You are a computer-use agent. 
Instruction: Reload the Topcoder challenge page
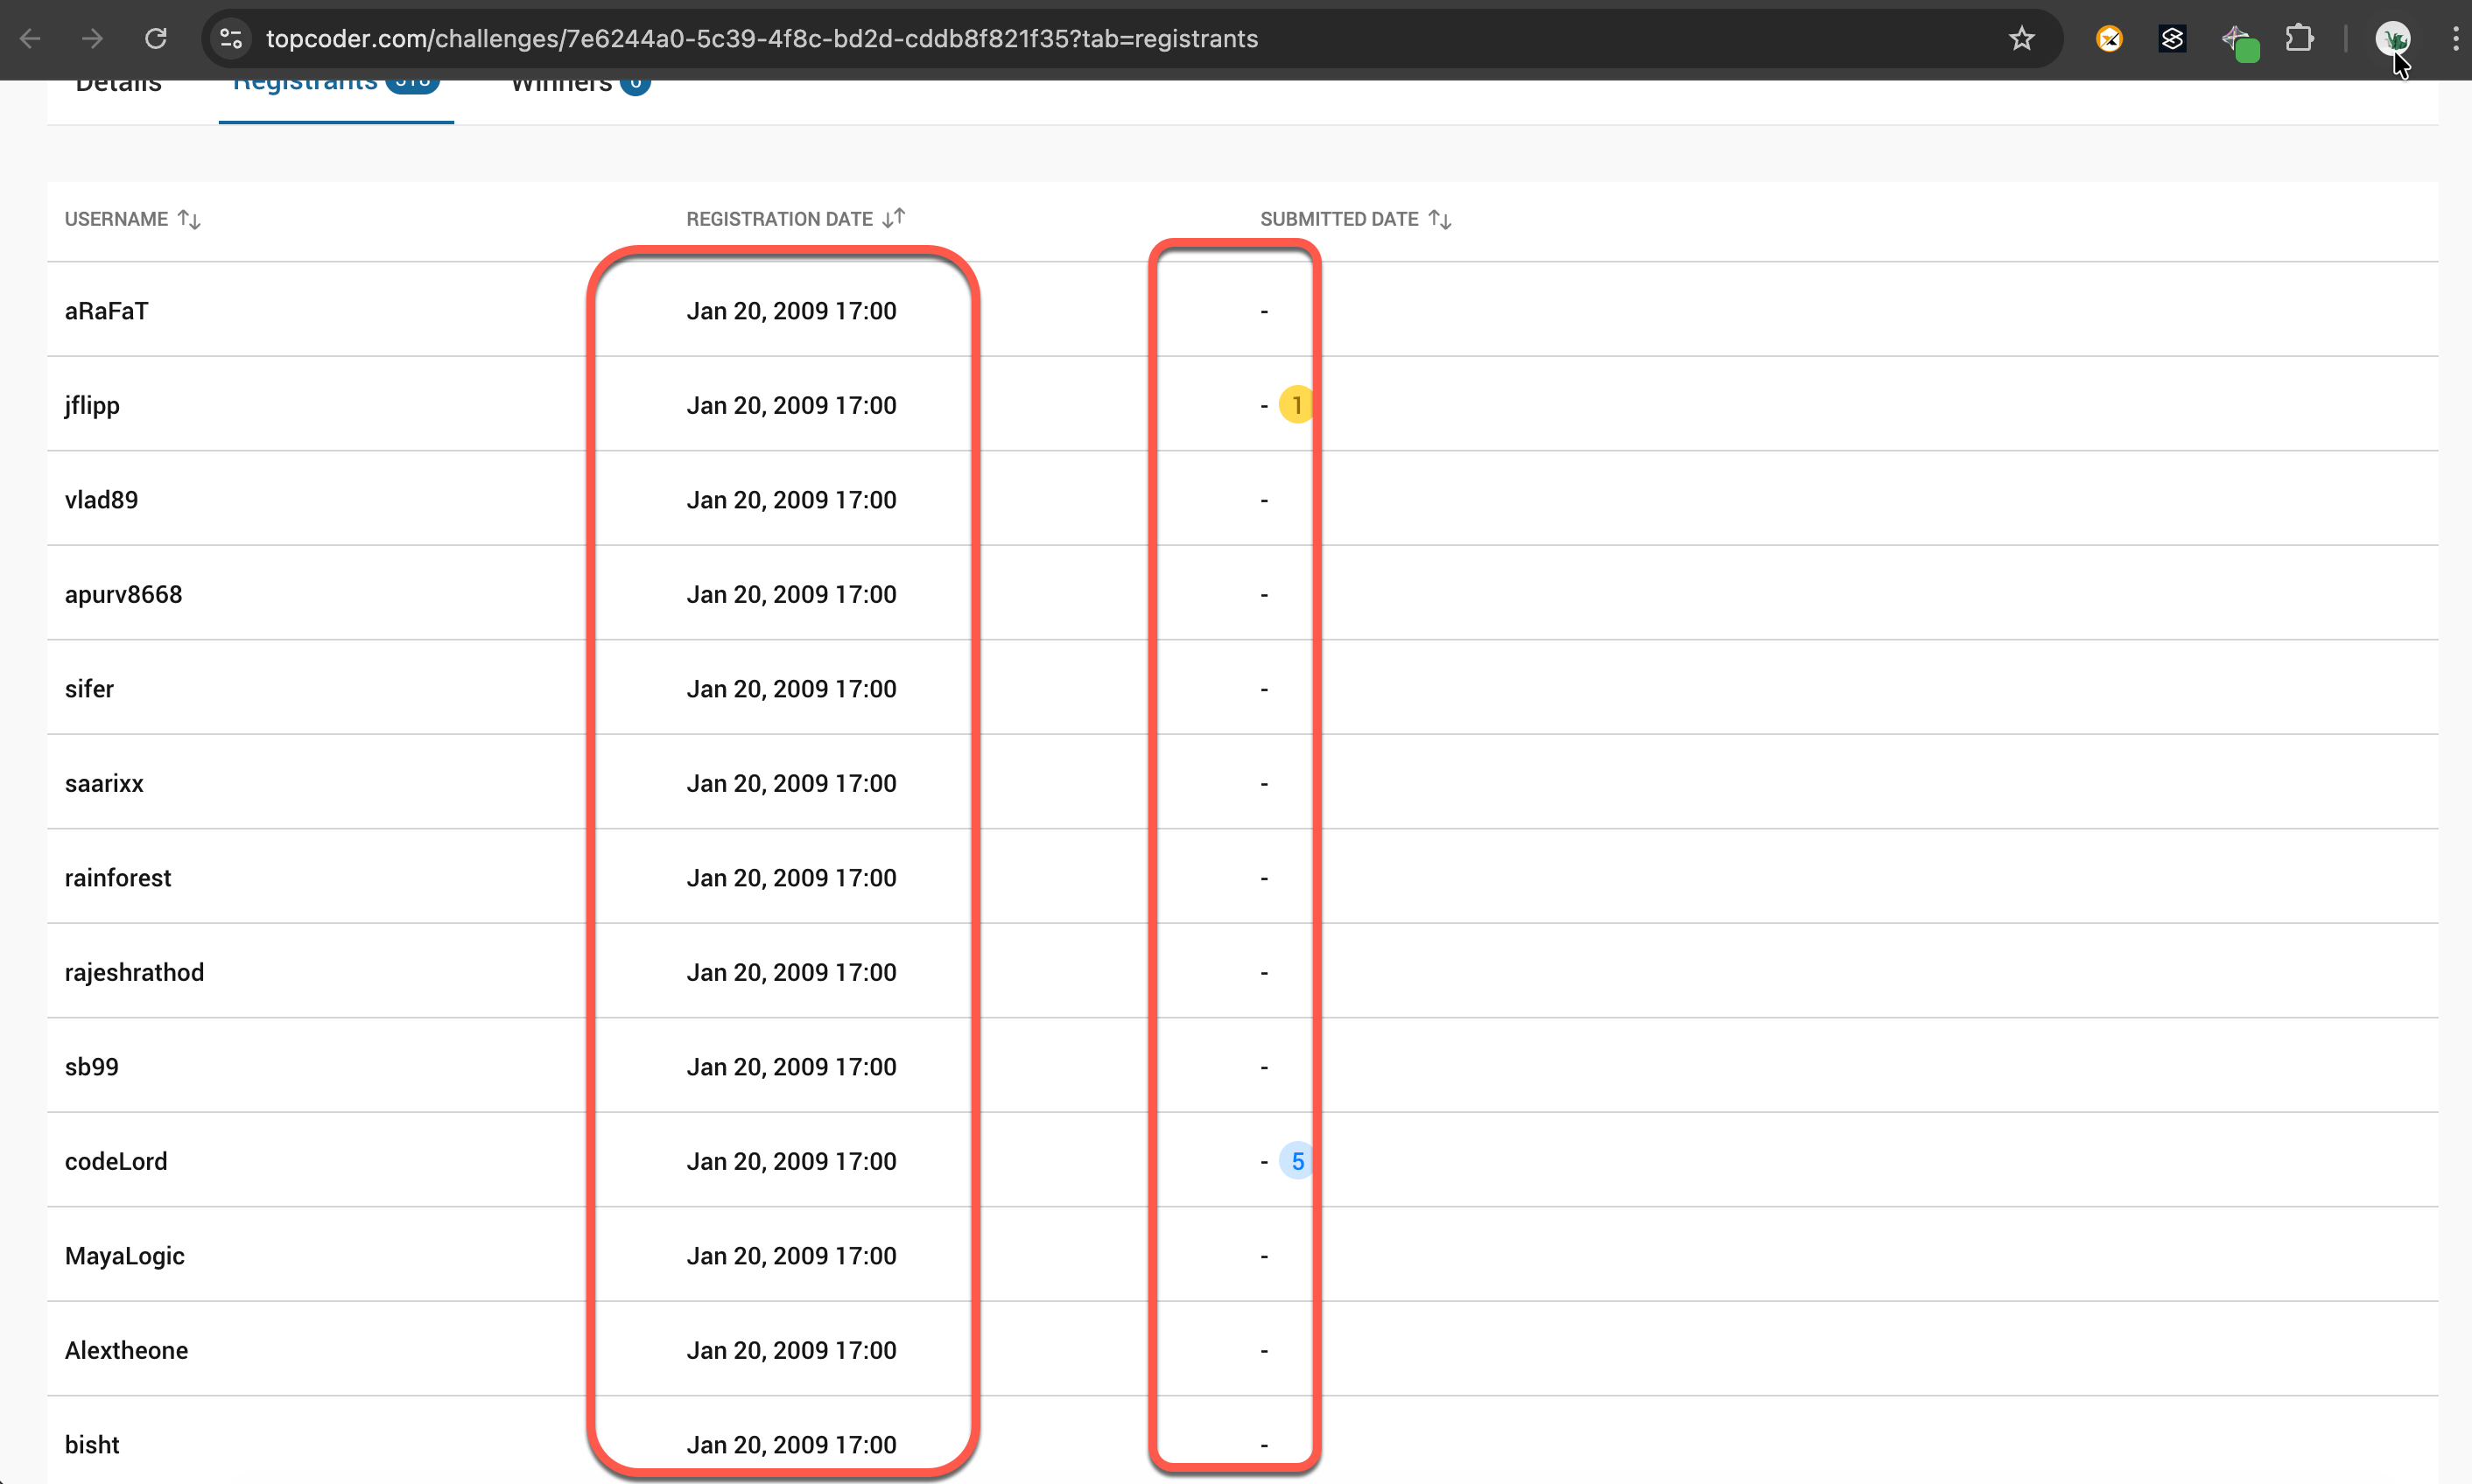point(155,39)
